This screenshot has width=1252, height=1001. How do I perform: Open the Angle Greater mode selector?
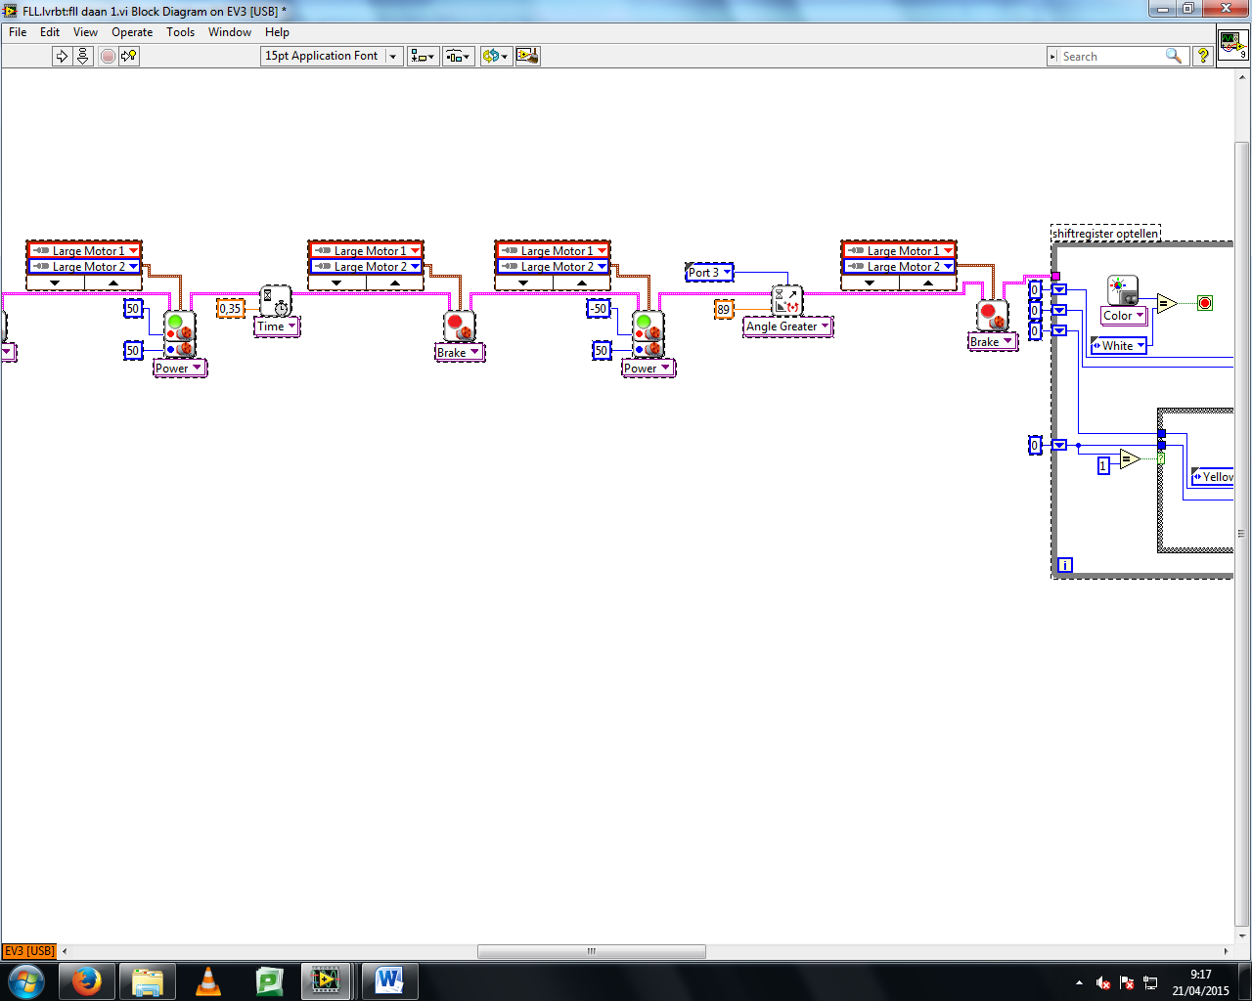787,326
